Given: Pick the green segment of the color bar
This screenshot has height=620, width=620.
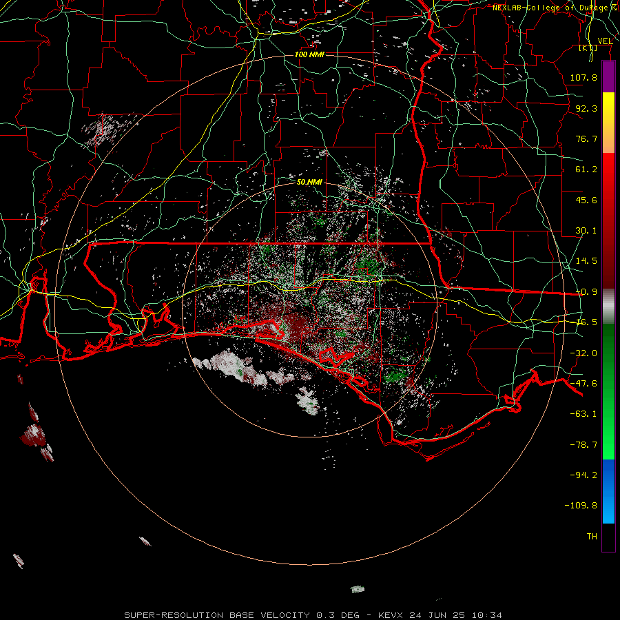Looking at the screenshot, I should tap(608, 391).
